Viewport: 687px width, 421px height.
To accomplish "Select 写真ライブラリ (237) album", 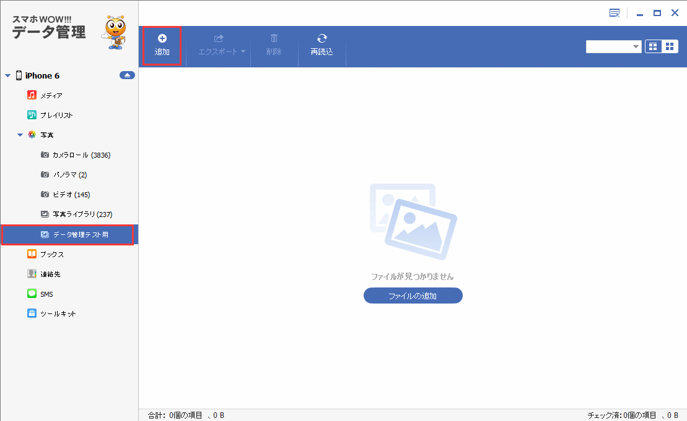I will click(82, 215).
